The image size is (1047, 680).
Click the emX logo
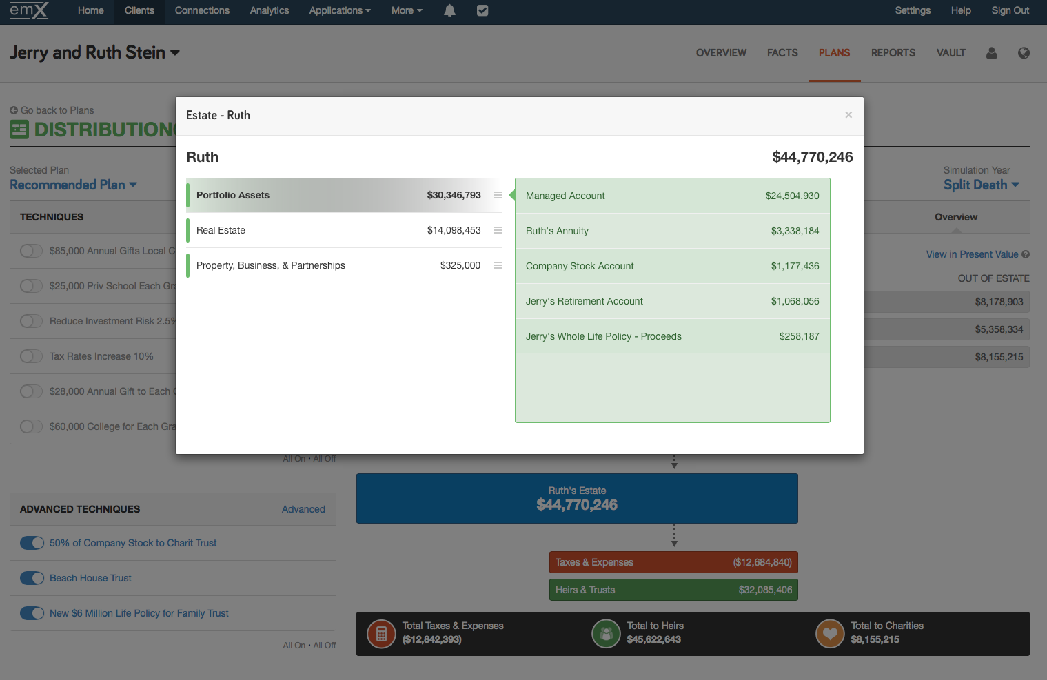coord(29,10)
